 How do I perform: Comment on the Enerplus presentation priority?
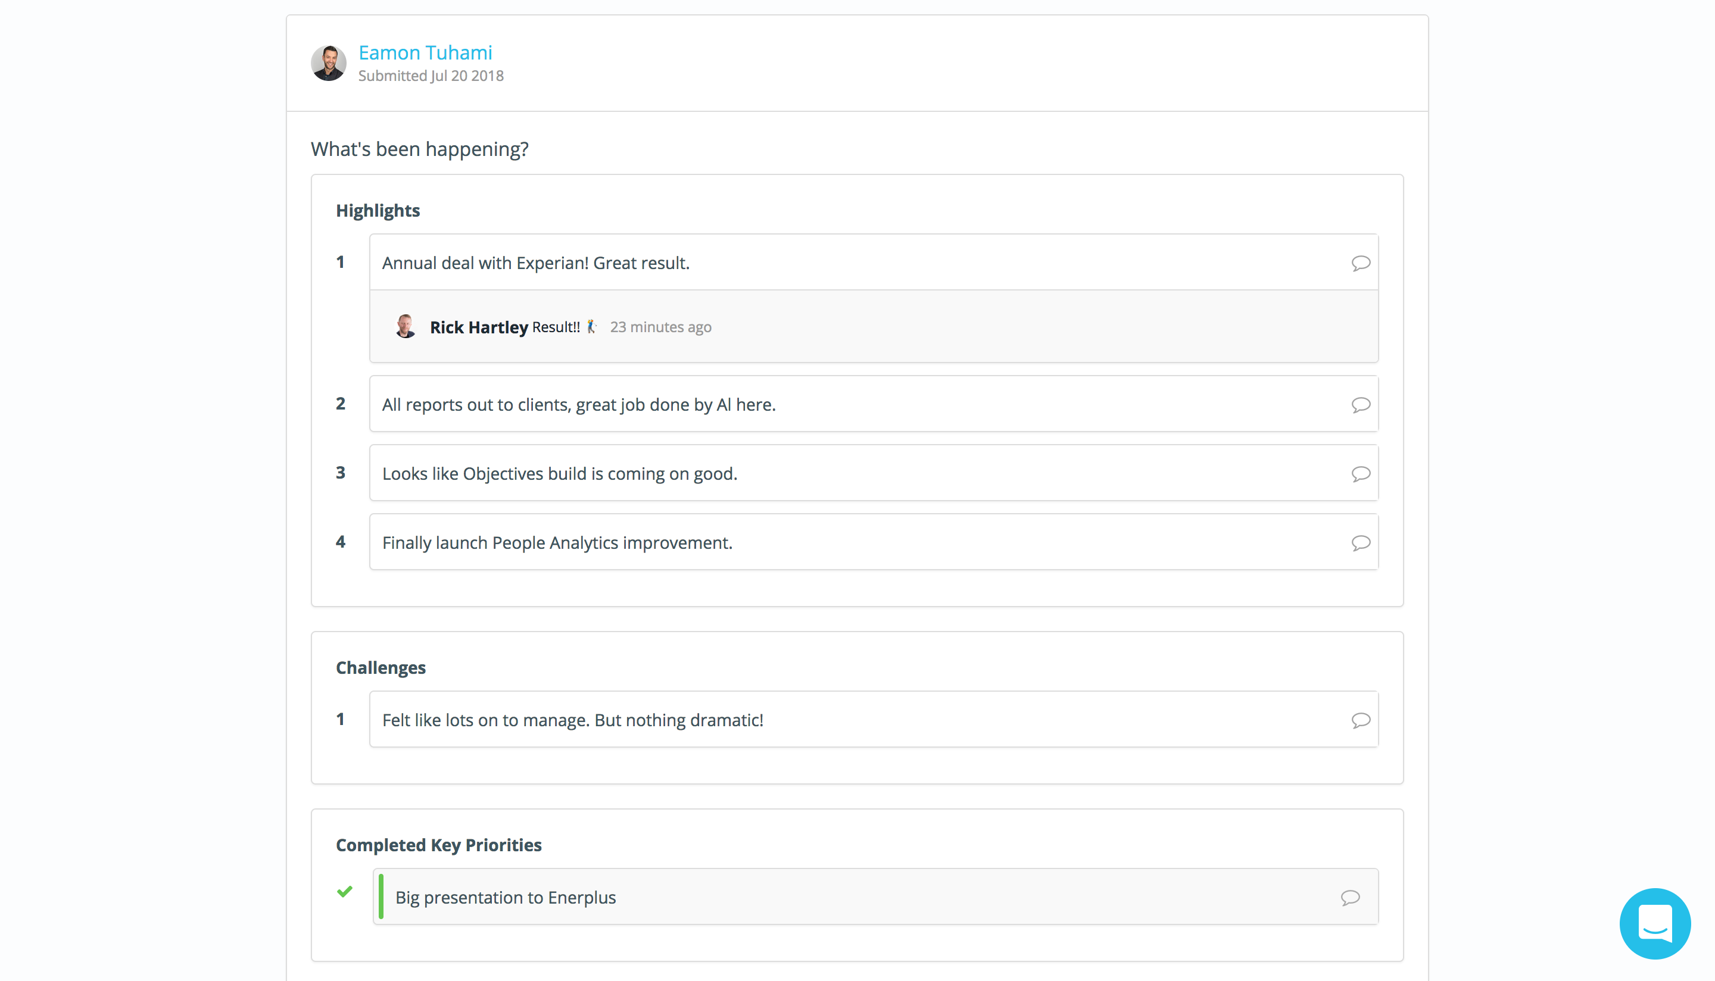tap(1350, 898)
